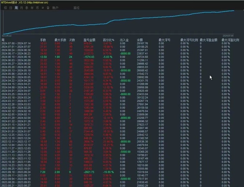
Task: Click balance value 28188.25
Action: tap(142, 47)
